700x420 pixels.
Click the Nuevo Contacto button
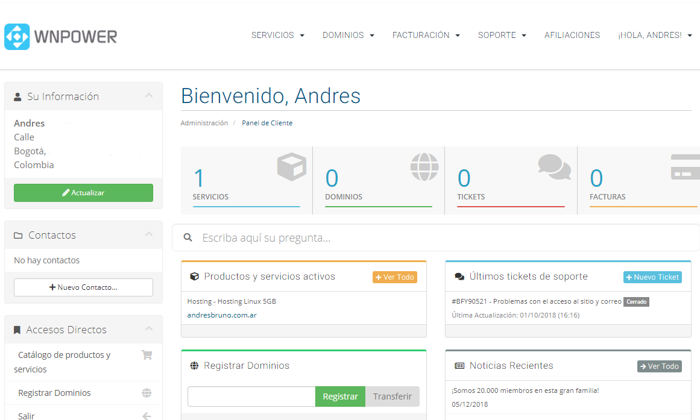tap(83, 287)
